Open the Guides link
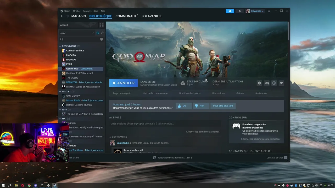 coord(240,93)
